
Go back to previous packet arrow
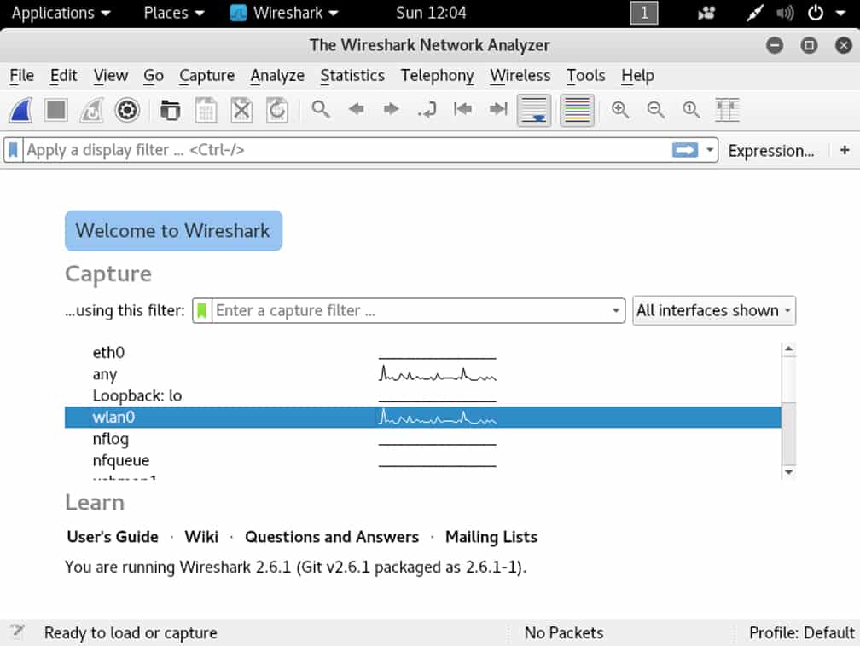(x=357, y=109)
